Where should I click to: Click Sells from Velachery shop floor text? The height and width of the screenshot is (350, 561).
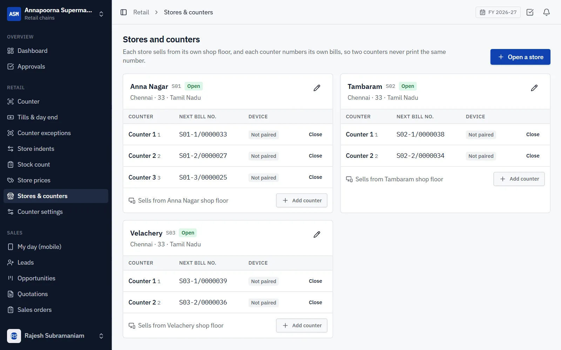tap(181, 325)
